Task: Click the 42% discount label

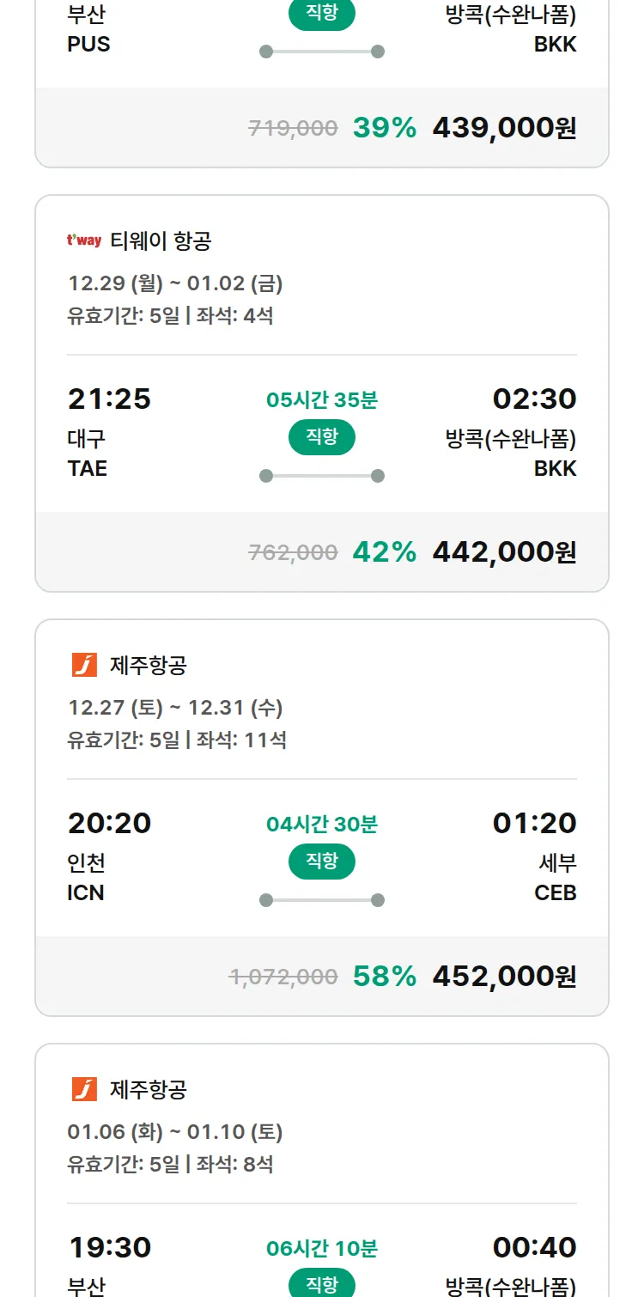Action: (x=384, y=551)
